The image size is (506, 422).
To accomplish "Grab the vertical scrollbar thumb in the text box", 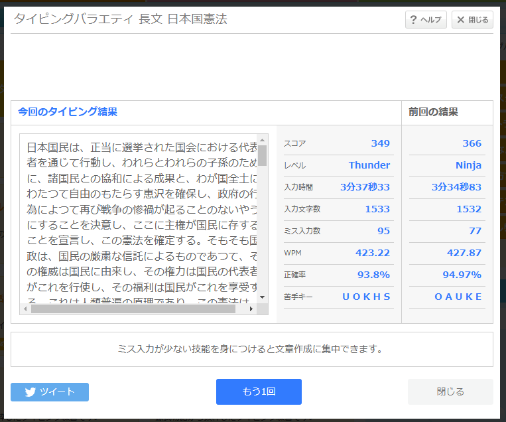I will pyautogui.click(x=263, y=155).
